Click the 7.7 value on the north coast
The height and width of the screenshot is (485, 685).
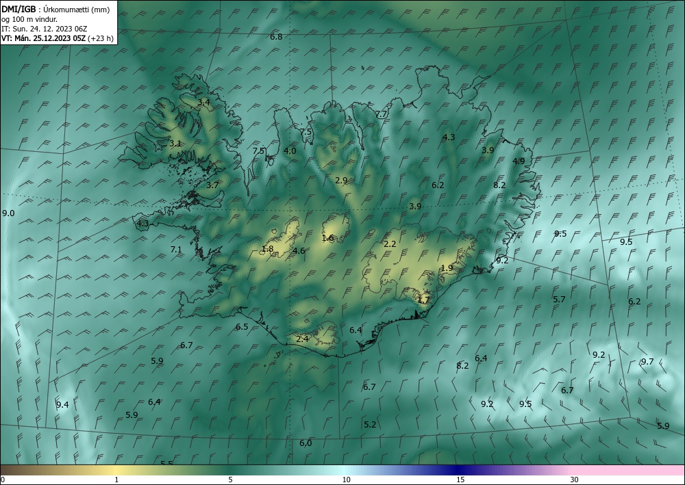click(x=381, y=114)
